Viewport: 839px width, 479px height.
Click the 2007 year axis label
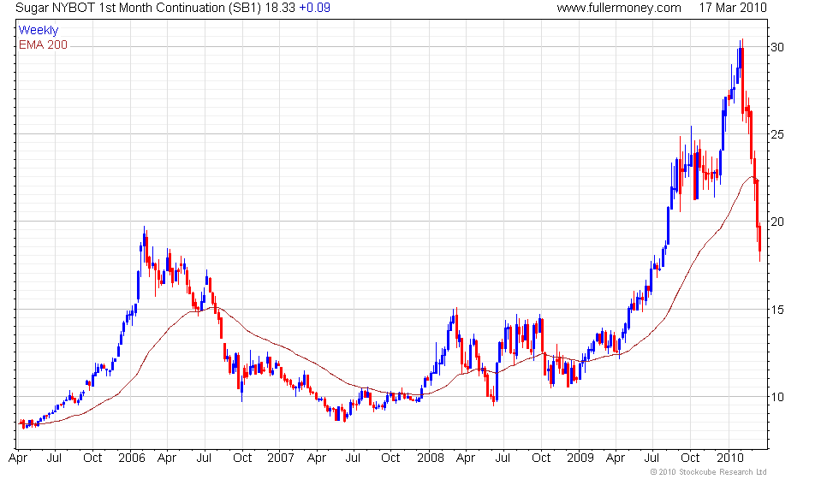[x=281, y=458]
